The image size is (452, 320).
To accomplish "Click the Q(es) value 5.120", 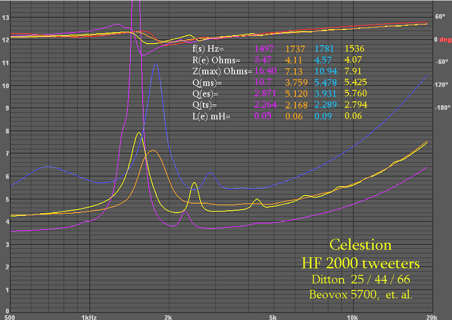I will click(x=296, y=94).
